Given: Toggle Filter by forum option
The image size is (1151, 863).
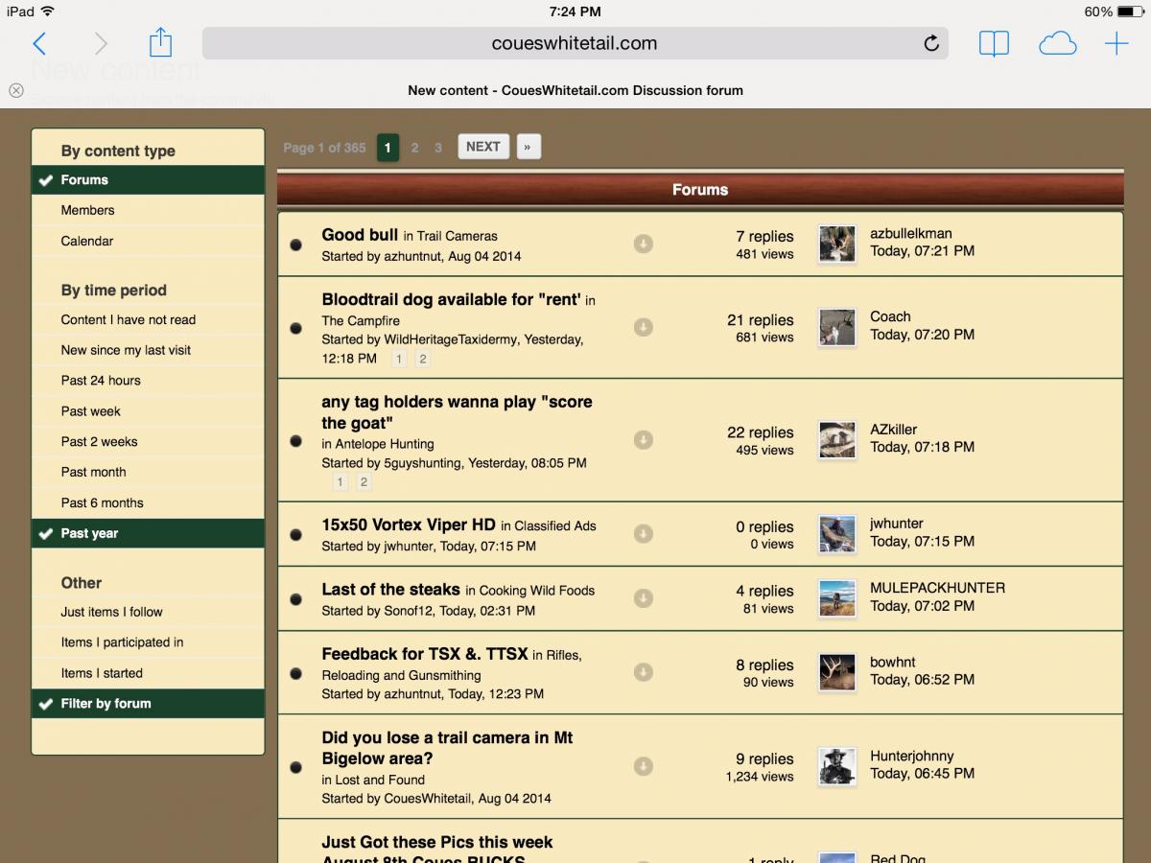Looking at the screenshot, I should (148, 704).
